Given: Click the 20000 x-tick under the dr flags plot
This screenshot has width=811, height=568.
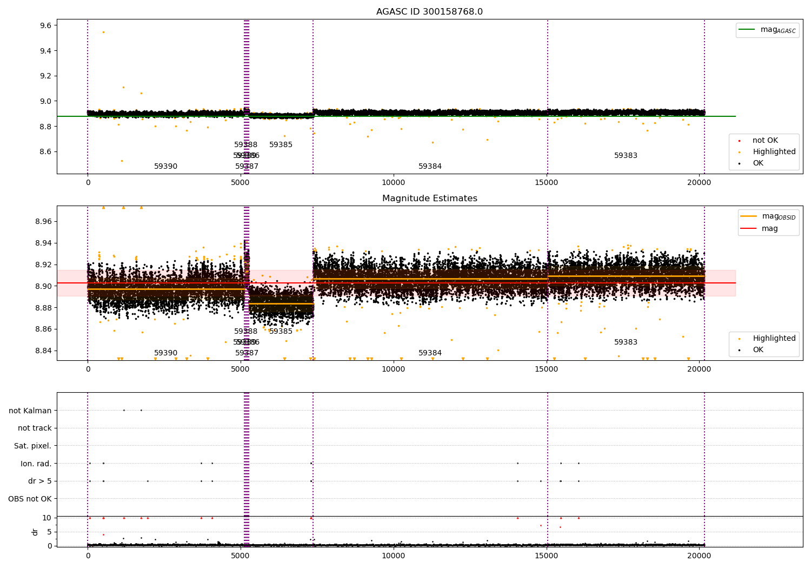Looking at the screenshot, I should [x=699, y=556].
